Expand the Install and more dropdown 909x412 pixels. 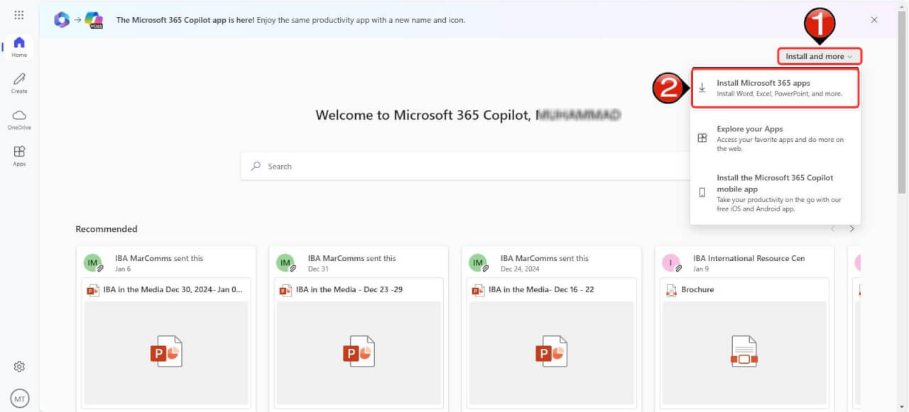[818, 56]
